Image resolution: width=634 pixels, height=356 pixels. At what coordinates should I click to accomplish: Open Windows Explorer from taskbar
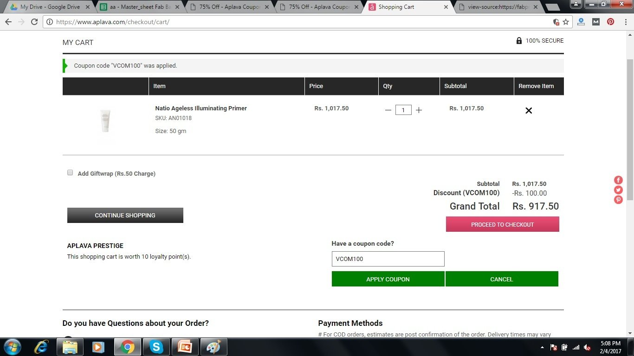(x=70, y=347)
